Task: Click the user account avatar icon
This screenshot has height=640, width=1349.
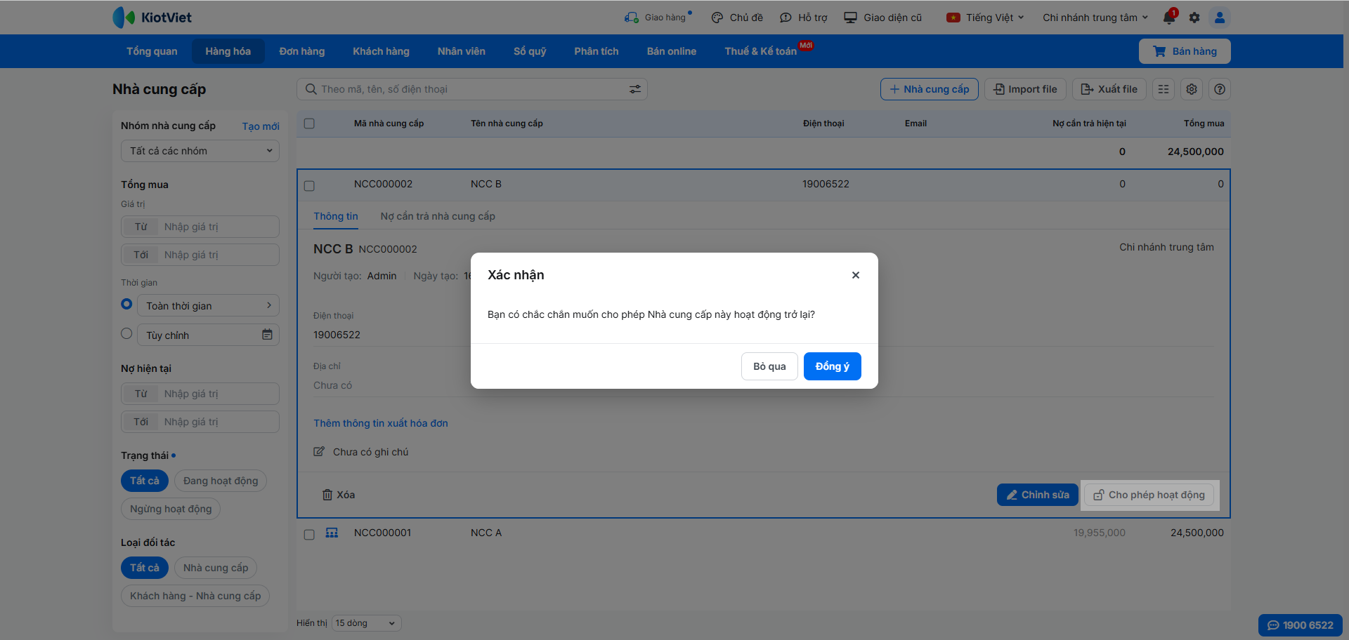Action: 1220,18
